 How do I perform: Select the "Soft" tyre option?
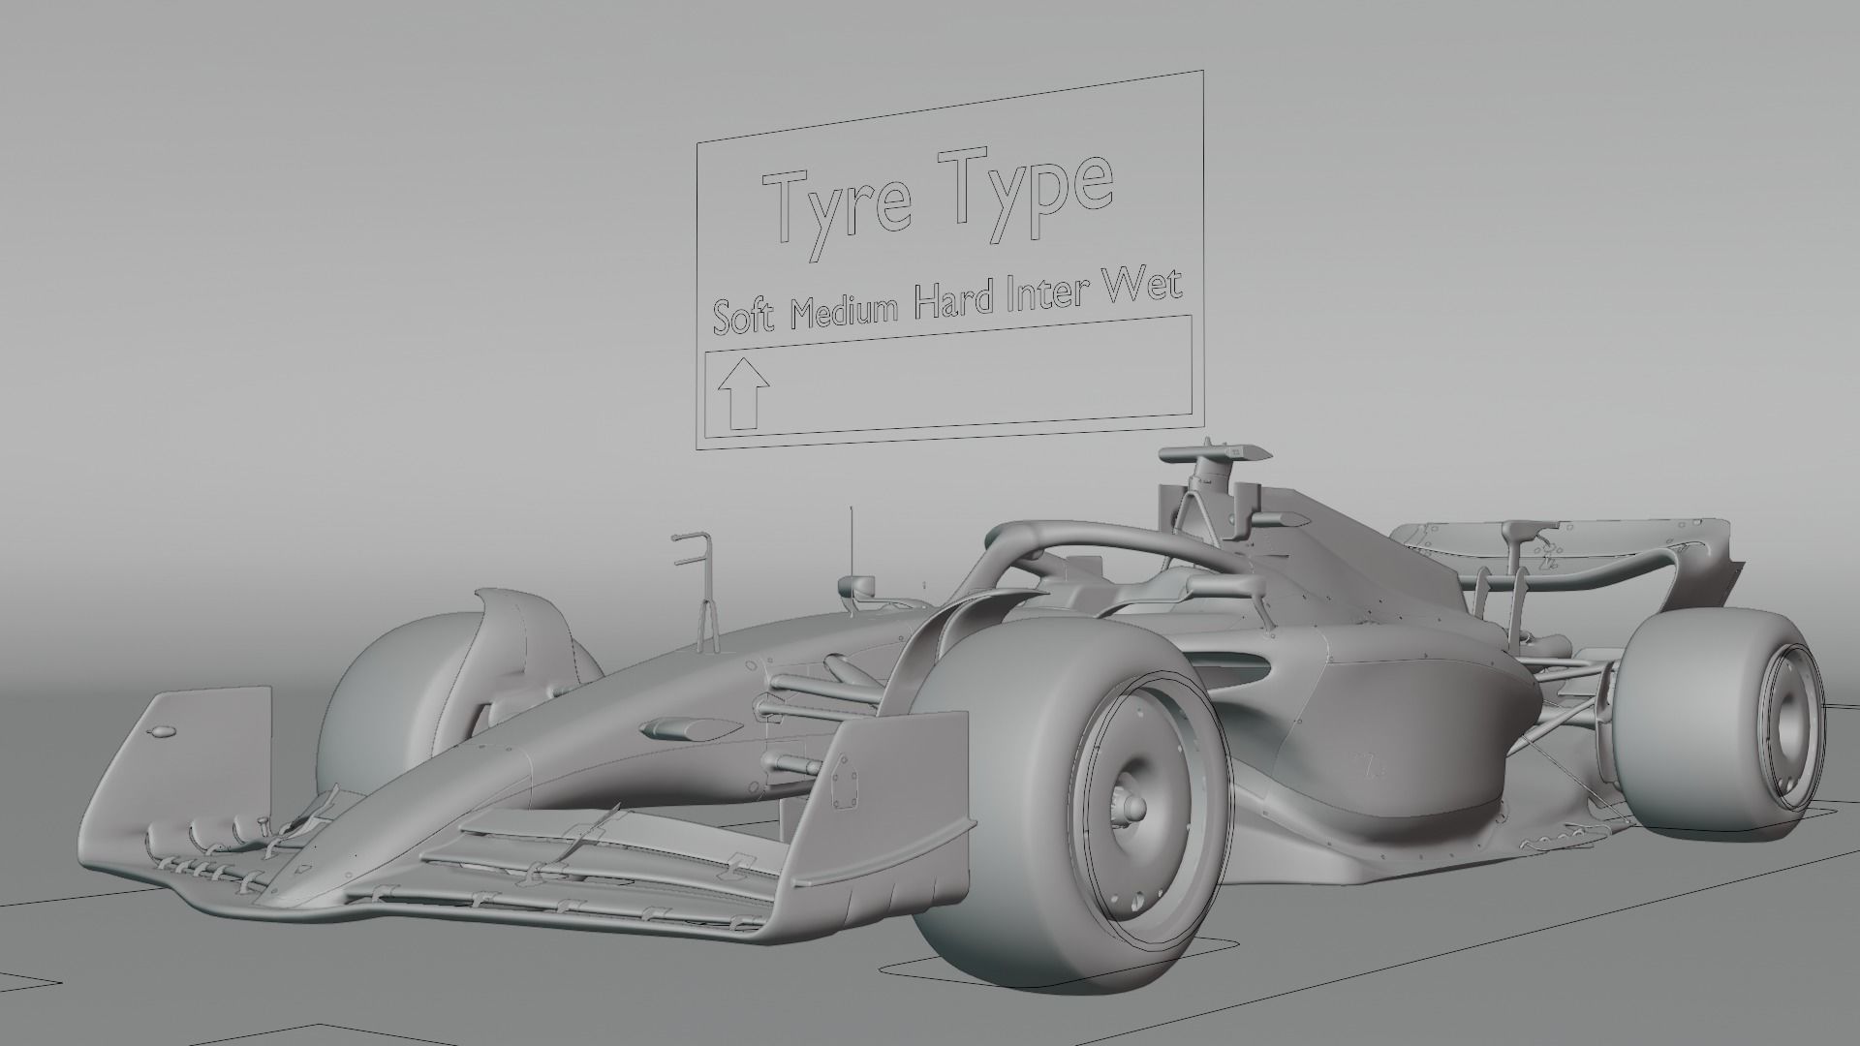coord(743,316)
